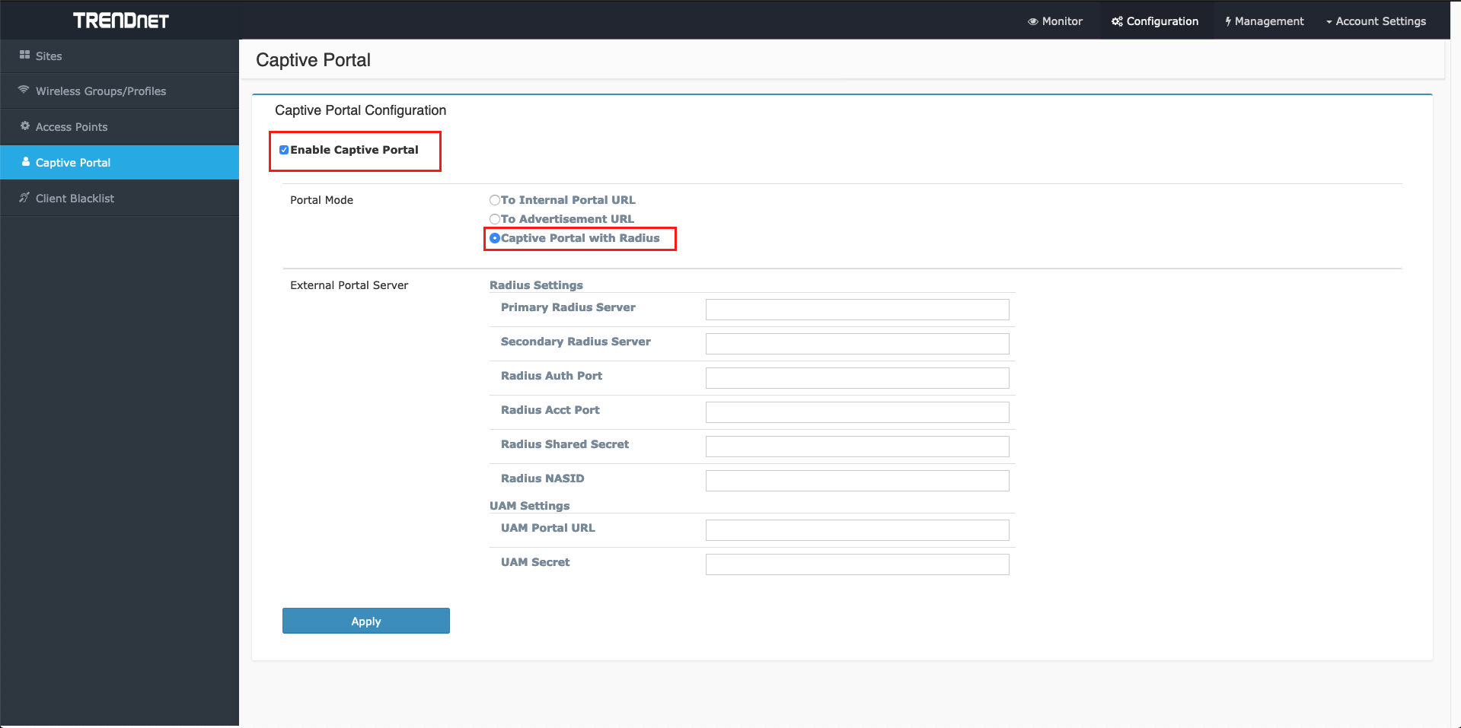Click the TRENDnet logo
1461x728 pixels.
(121, 20)
